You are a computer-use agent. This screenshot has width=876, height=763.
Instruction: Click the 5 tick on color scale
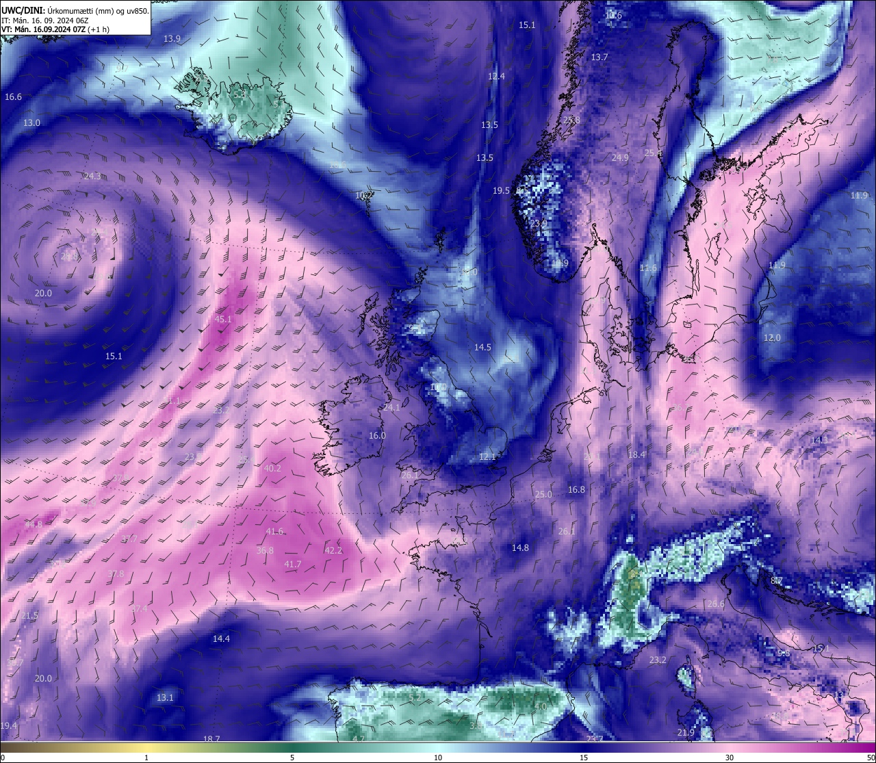tap(292, 758)
